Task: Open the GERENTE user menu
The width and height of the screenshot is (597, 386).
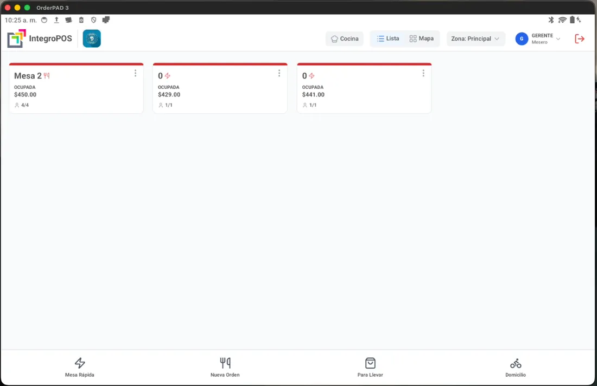Action: [538, 39]
